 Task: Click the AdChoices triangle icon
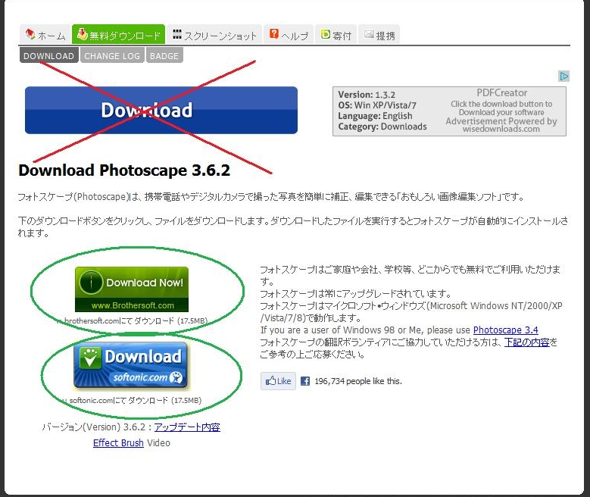coord(563,76)
